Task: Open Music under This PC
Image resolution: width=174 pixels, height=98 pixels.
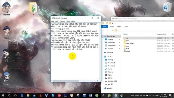Action: [110, 69]
